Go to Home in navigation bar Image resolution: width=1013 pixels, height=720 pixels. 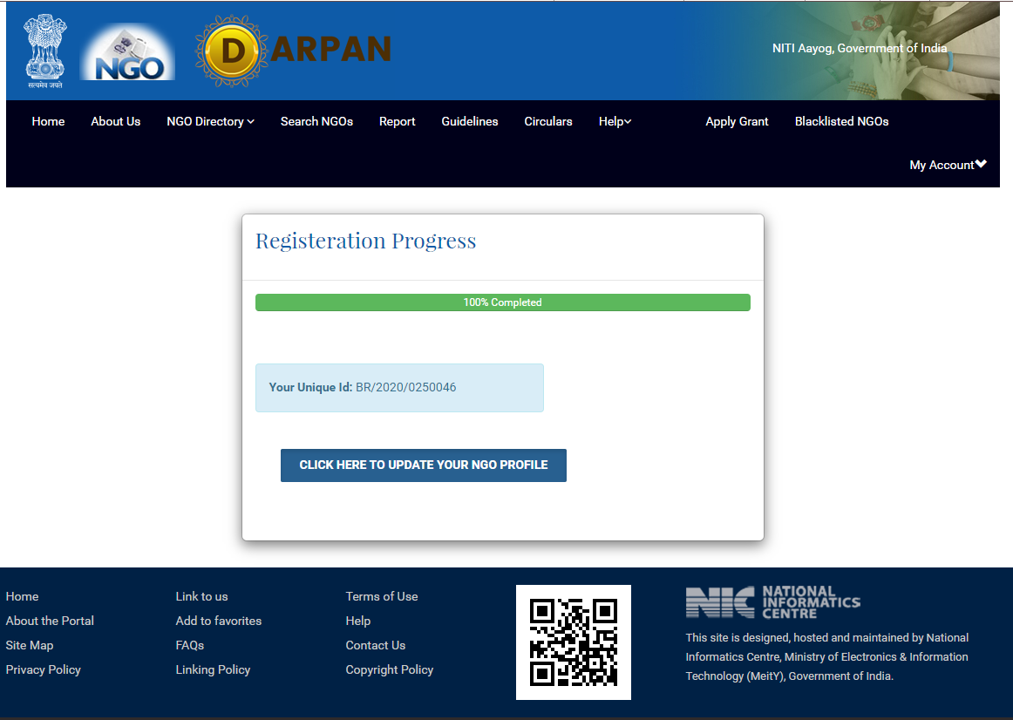[49, 121]
